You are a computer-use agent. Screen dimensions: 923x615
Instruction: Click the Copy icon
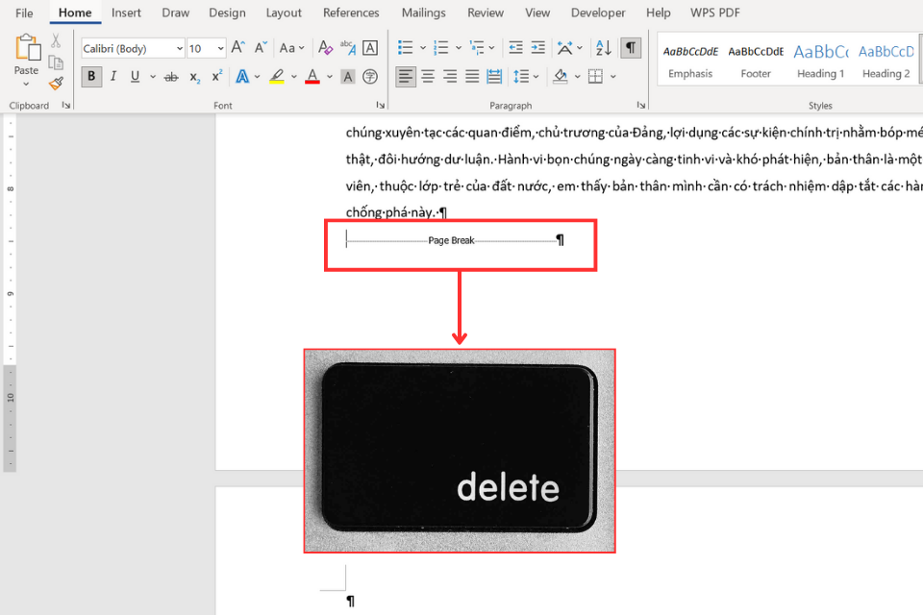point(56,62)
